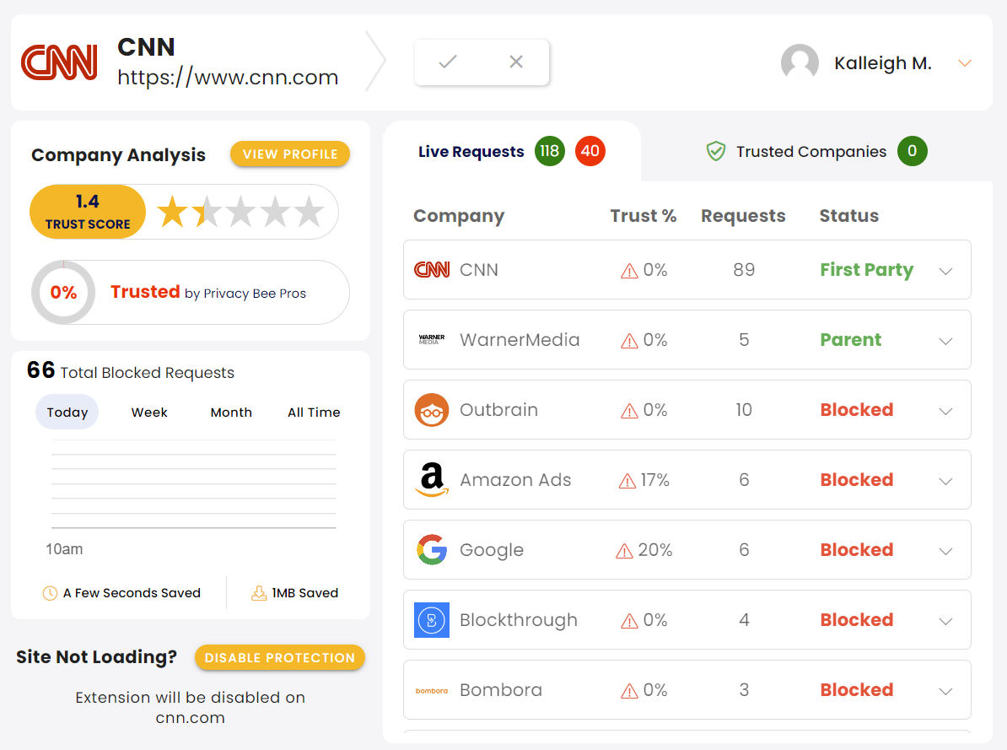Image resolution: width=1007 pixels, height=750 pixels.
Task: Click the 17% trust value for Amazon Ads
Action: click(654, 480)
